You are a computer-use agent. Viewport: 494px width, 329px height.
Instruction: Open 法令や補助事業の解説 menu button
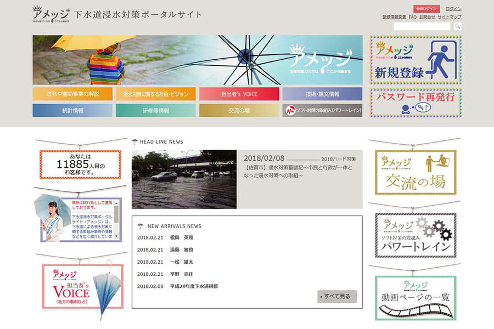click(72, 94)
